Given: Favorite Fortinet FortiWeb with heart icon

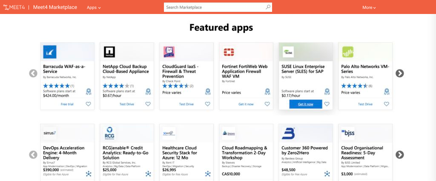Looking at the screenshot, I should (267, 104).
